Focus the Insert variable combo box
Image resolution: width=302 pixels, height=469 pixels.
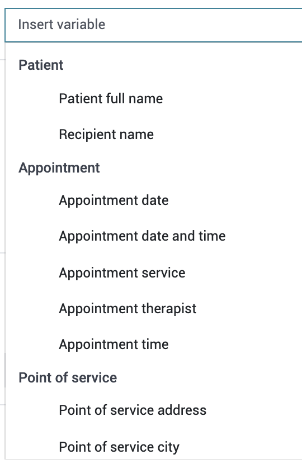pyautogui.click(x=153, y=25)
